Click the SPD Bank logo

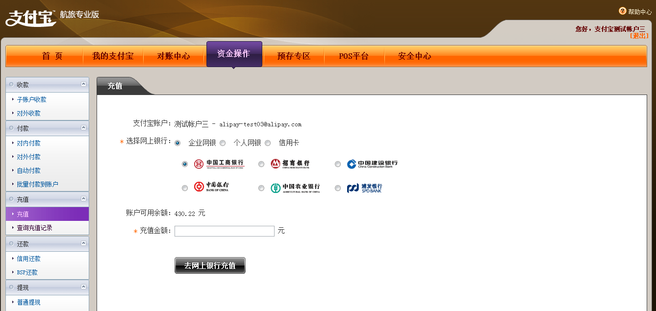point(364,188)
